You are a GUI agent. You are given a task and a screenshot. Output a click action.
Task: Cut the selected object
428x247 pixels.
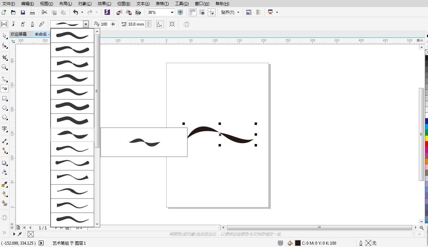pos(44,12)
